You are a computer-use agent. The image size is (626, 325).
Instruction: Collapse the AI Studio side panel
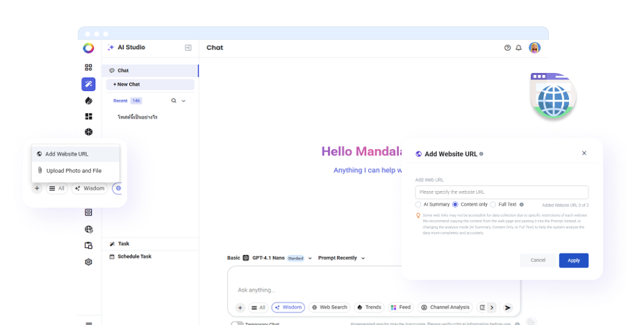(x=188, y=47)
